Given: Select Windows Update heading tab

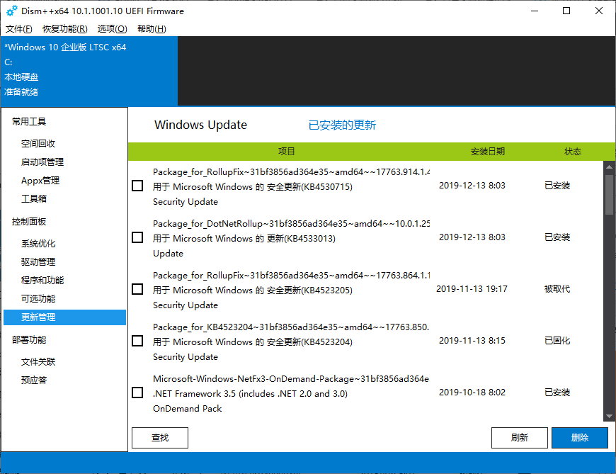Looking at the screenshot, I should [201, 125].
